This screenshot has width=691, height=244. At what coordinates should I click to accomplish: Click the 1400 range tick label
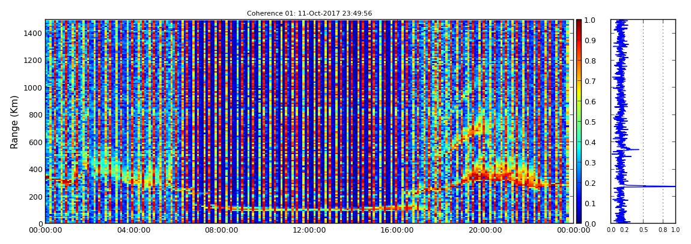33,33
